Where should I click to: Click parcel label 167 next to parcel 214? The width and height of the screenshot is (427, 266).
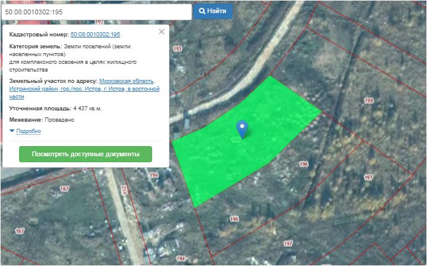pos(64,188)
